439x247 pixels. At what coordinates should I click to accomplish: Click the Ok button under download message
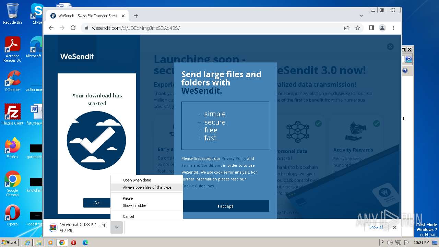coord(97,203)
